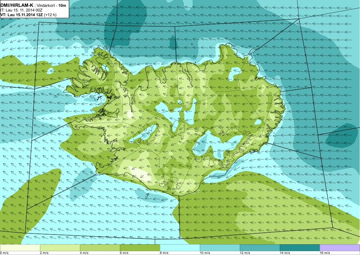Click the "16 m/s" legend label

coord(325,253)
